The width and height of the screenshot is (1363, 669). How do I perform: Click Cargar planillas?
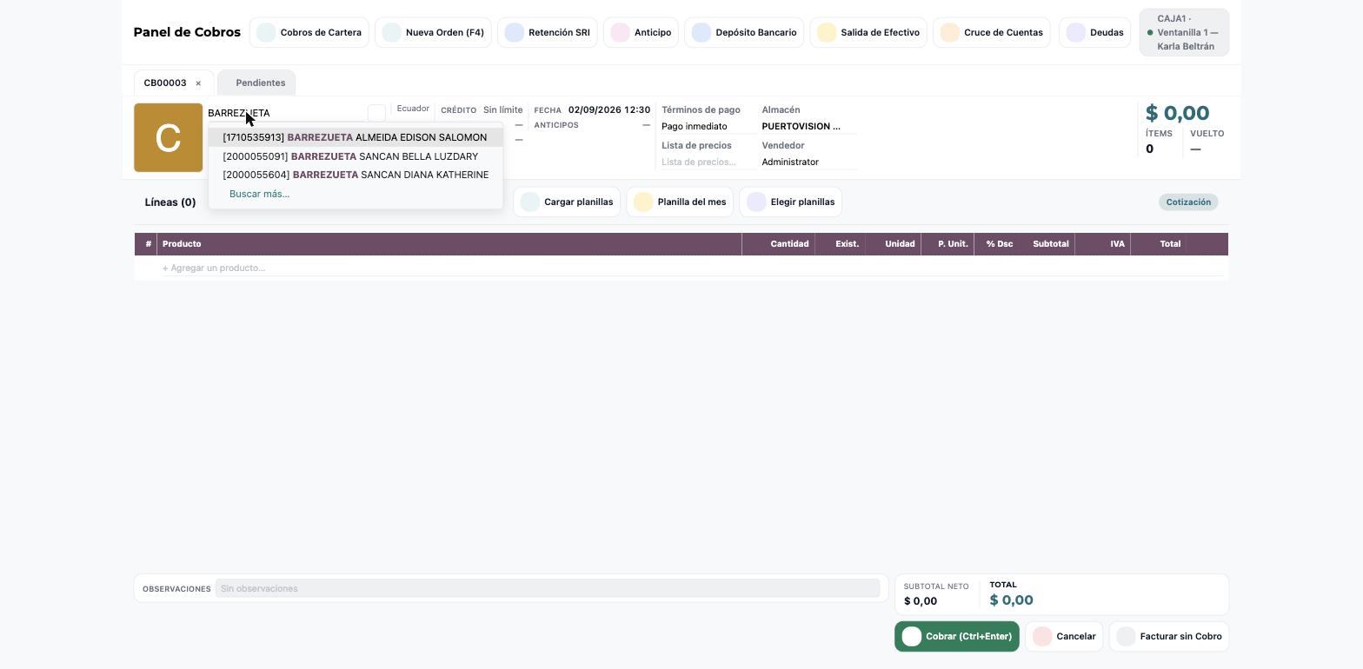[567, 202]
